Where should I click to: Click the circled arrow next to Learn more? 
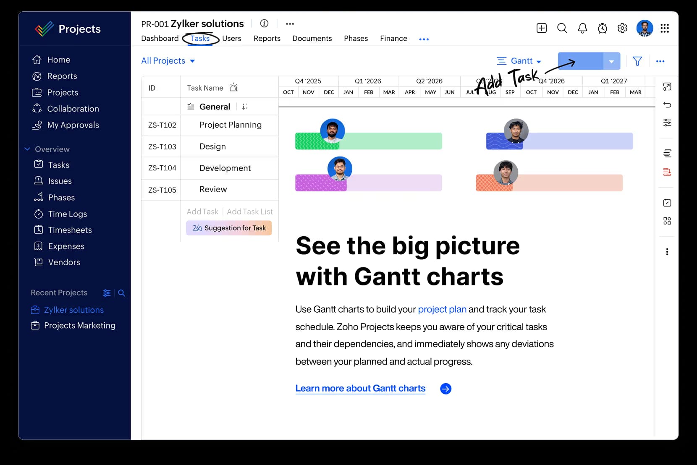[x=446, y=389]
